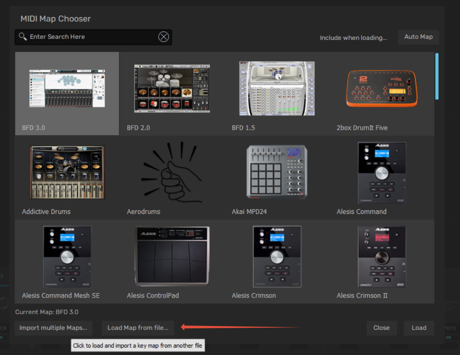Select the BFD 2.0 map thumbnail
The image size is (460, 355).
pos(172,88)
